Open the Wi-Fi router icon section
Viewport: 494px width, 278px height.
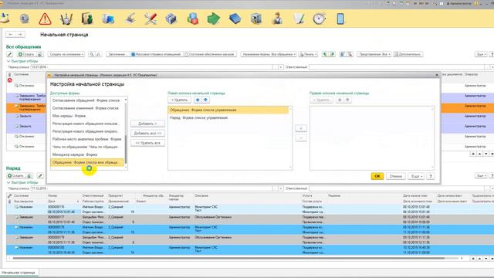(x=66, y=19)
